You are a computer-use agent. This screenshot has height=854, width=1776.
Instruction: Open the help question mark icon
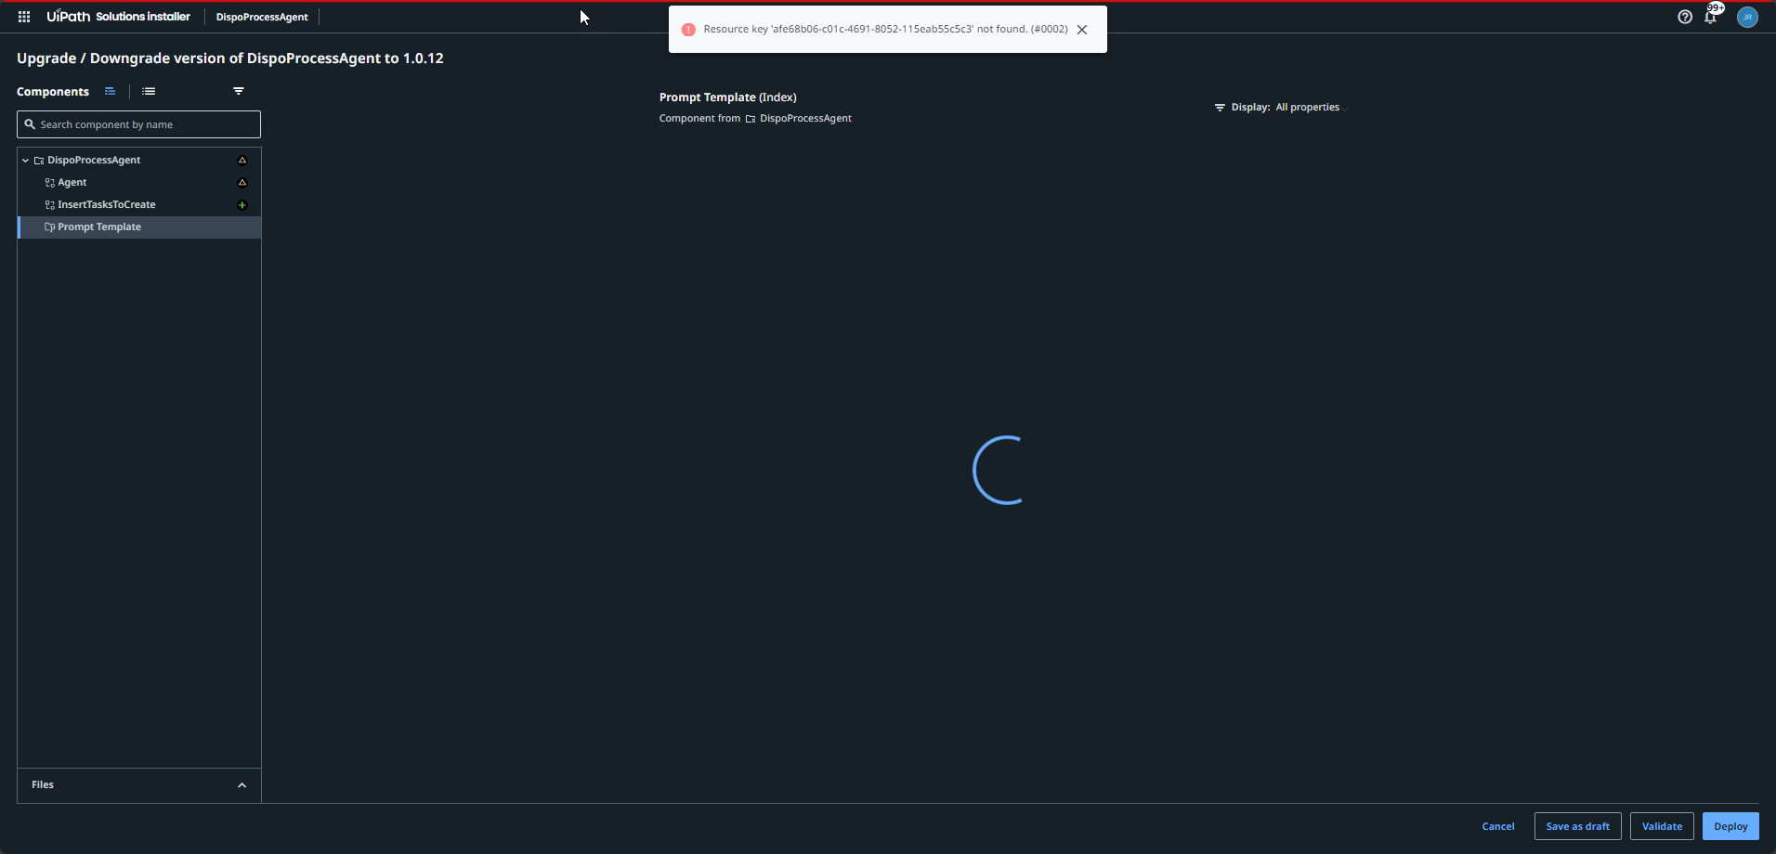1685,17
